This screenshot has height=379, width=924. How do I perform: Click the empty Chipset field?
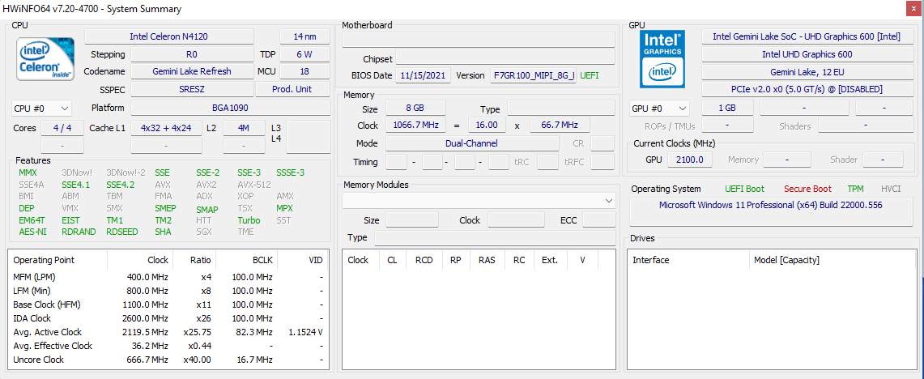[505, 57]
